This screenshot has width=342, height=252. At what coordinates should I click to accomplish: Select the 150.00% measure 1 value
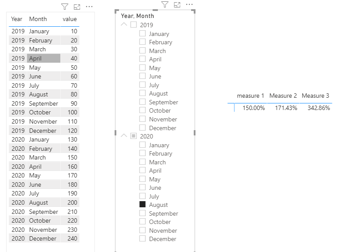(254, 108)
